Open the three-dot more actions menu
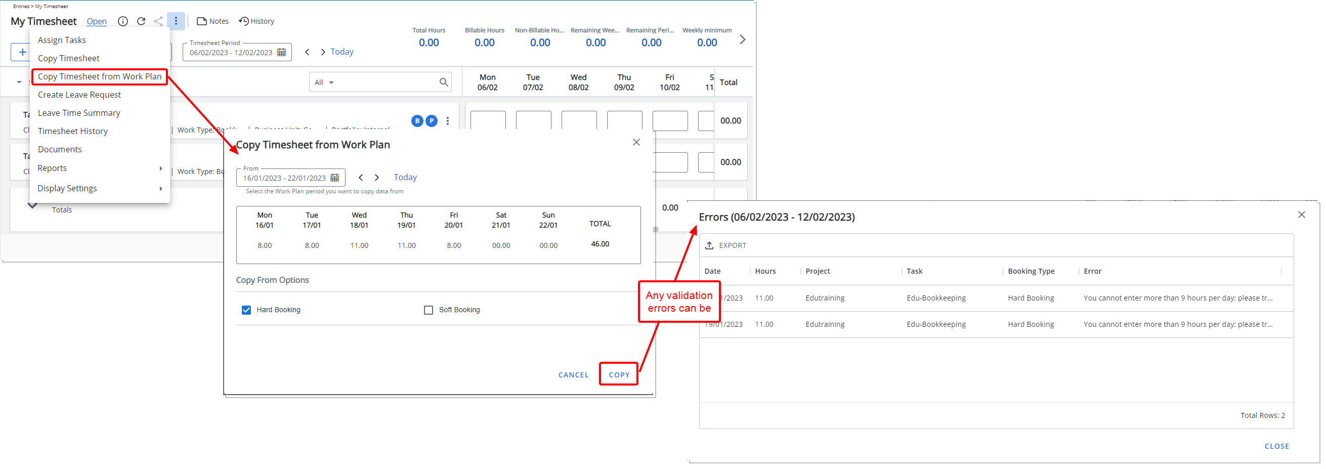Viewport: 1326px width, 469px height. pyautogui.click(x=176, y=21)
